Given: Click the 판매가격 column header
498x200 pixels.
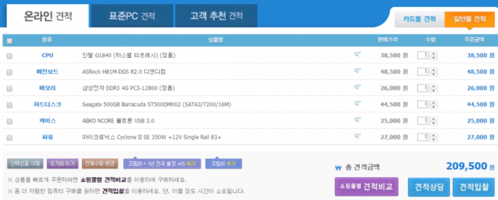Looking at the screenshot, I should tap(387, 40).
